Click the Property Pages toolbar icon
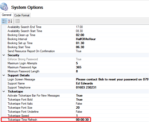The height and width of the screenshot is (122, 149). click(x=17, y=21)
